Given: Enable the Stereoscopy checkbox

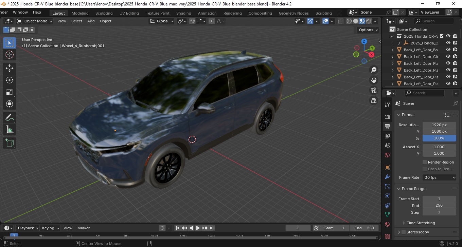Looking at the screenshot, I should [404, 232].
